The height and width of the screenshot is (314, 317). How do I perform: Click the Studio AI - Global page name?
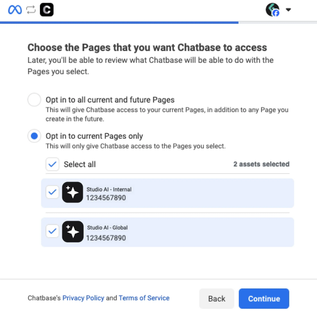point(107,227)
